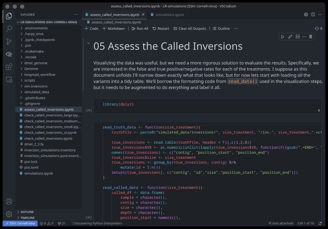Open the Remote Explorer view
The width and height of the screenshot is (328, 229).
(x=9, y=80)
